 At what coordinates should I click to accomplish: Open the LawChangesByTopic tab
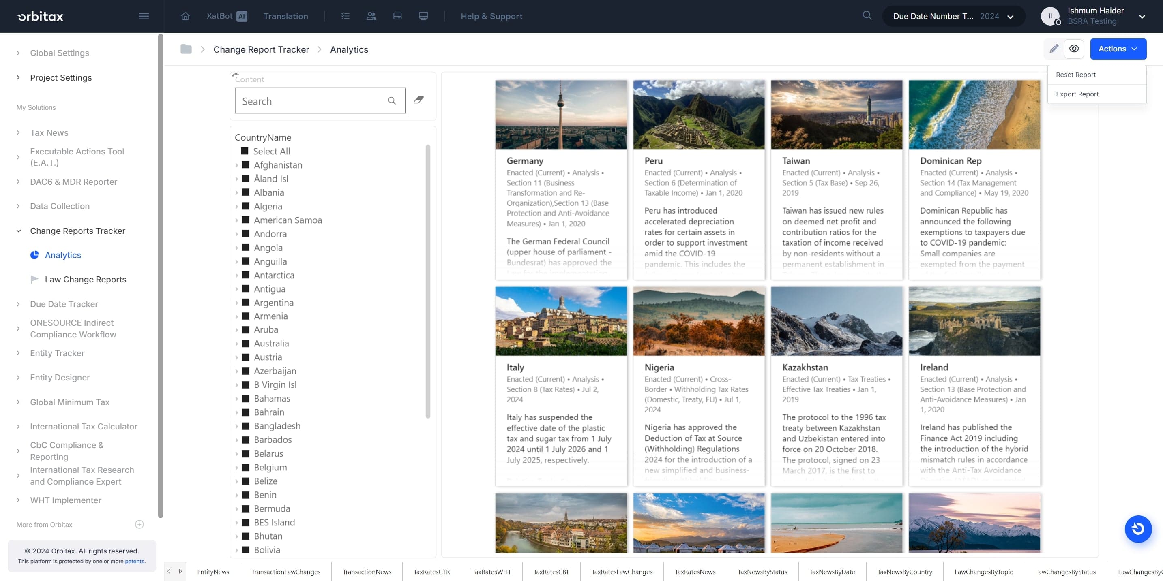983,572
